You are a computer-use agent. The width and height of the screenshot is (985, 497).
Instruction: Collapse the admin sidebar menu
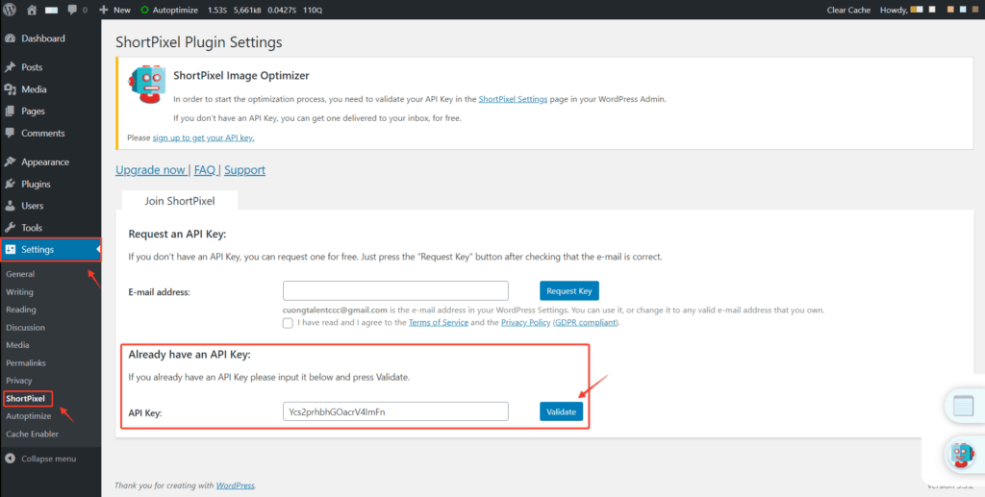(x=41, y=459)
